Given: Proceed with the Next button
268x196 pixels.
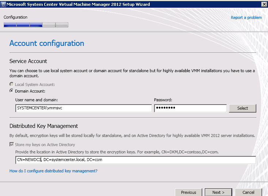Looking at the screenshot, I should (218, 192).
